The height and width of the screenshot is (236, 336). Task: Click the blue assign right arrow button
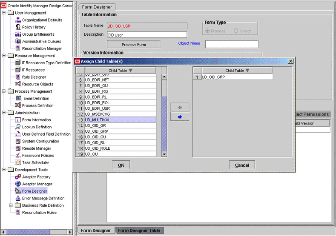pos(180,117)
